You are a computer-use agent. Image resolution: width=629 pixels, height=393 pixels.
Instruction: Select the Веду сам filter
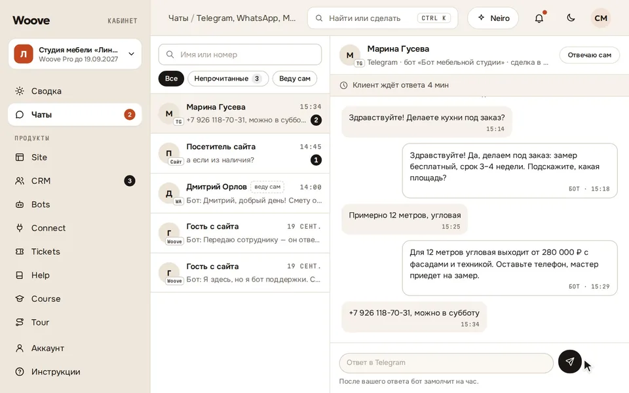pos(295,79)
